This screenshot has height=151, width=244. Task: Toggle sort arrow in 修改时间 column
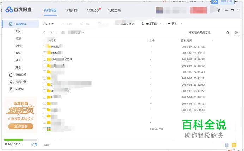point(212,41)
